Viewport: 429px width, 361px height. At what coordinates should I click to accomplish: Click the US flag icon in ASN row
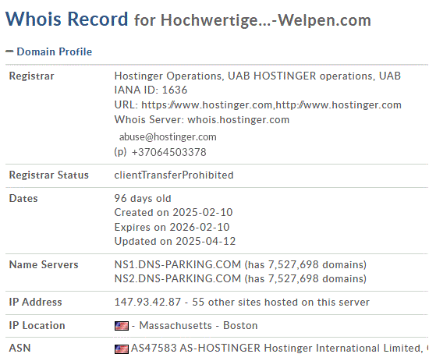tap(122, 349)
